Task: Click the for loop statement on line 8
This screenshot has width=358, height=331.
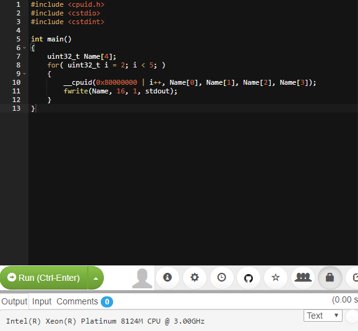Action: pyautogui.click(x=106, y=65)
